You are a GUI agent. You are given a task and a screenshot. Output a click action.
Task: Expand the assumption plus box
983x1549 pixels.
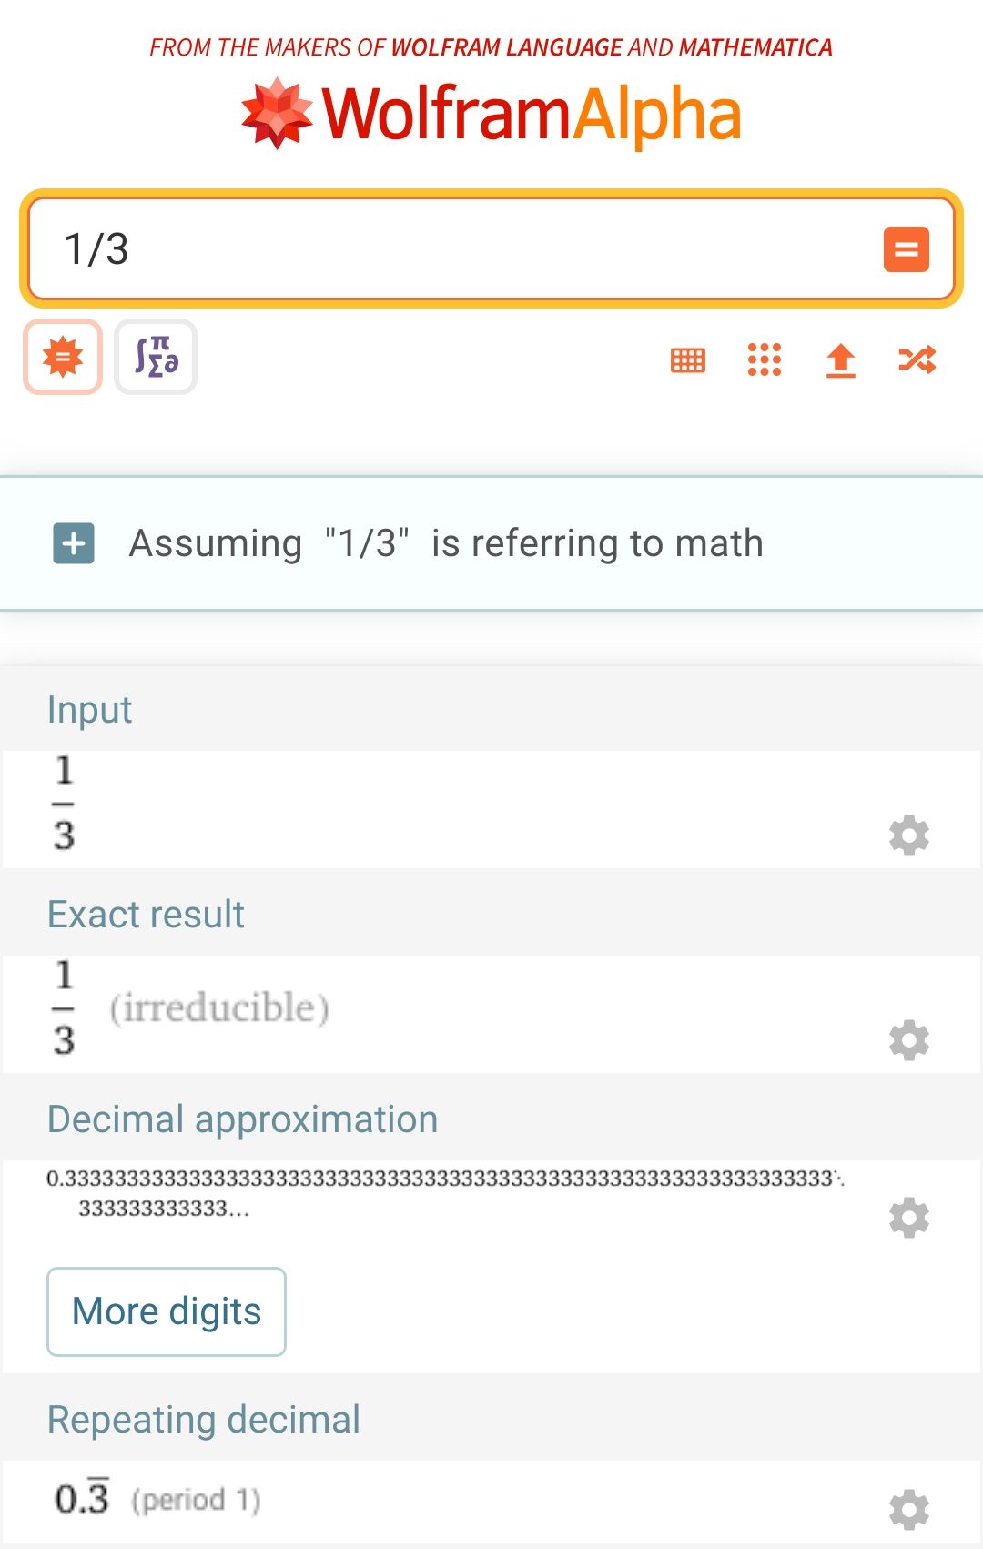[74, 543]
